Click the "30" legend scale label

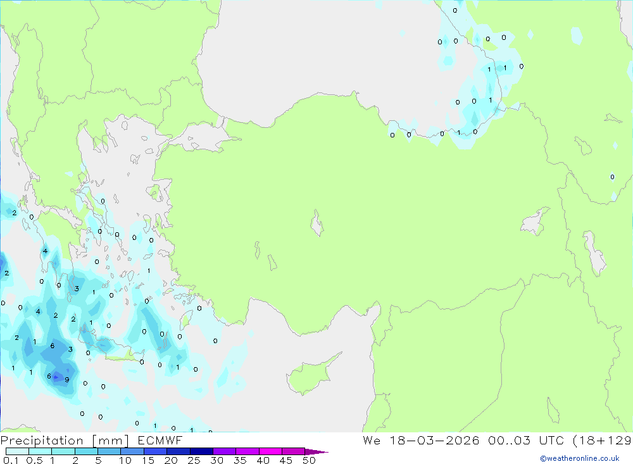[216, 460]
